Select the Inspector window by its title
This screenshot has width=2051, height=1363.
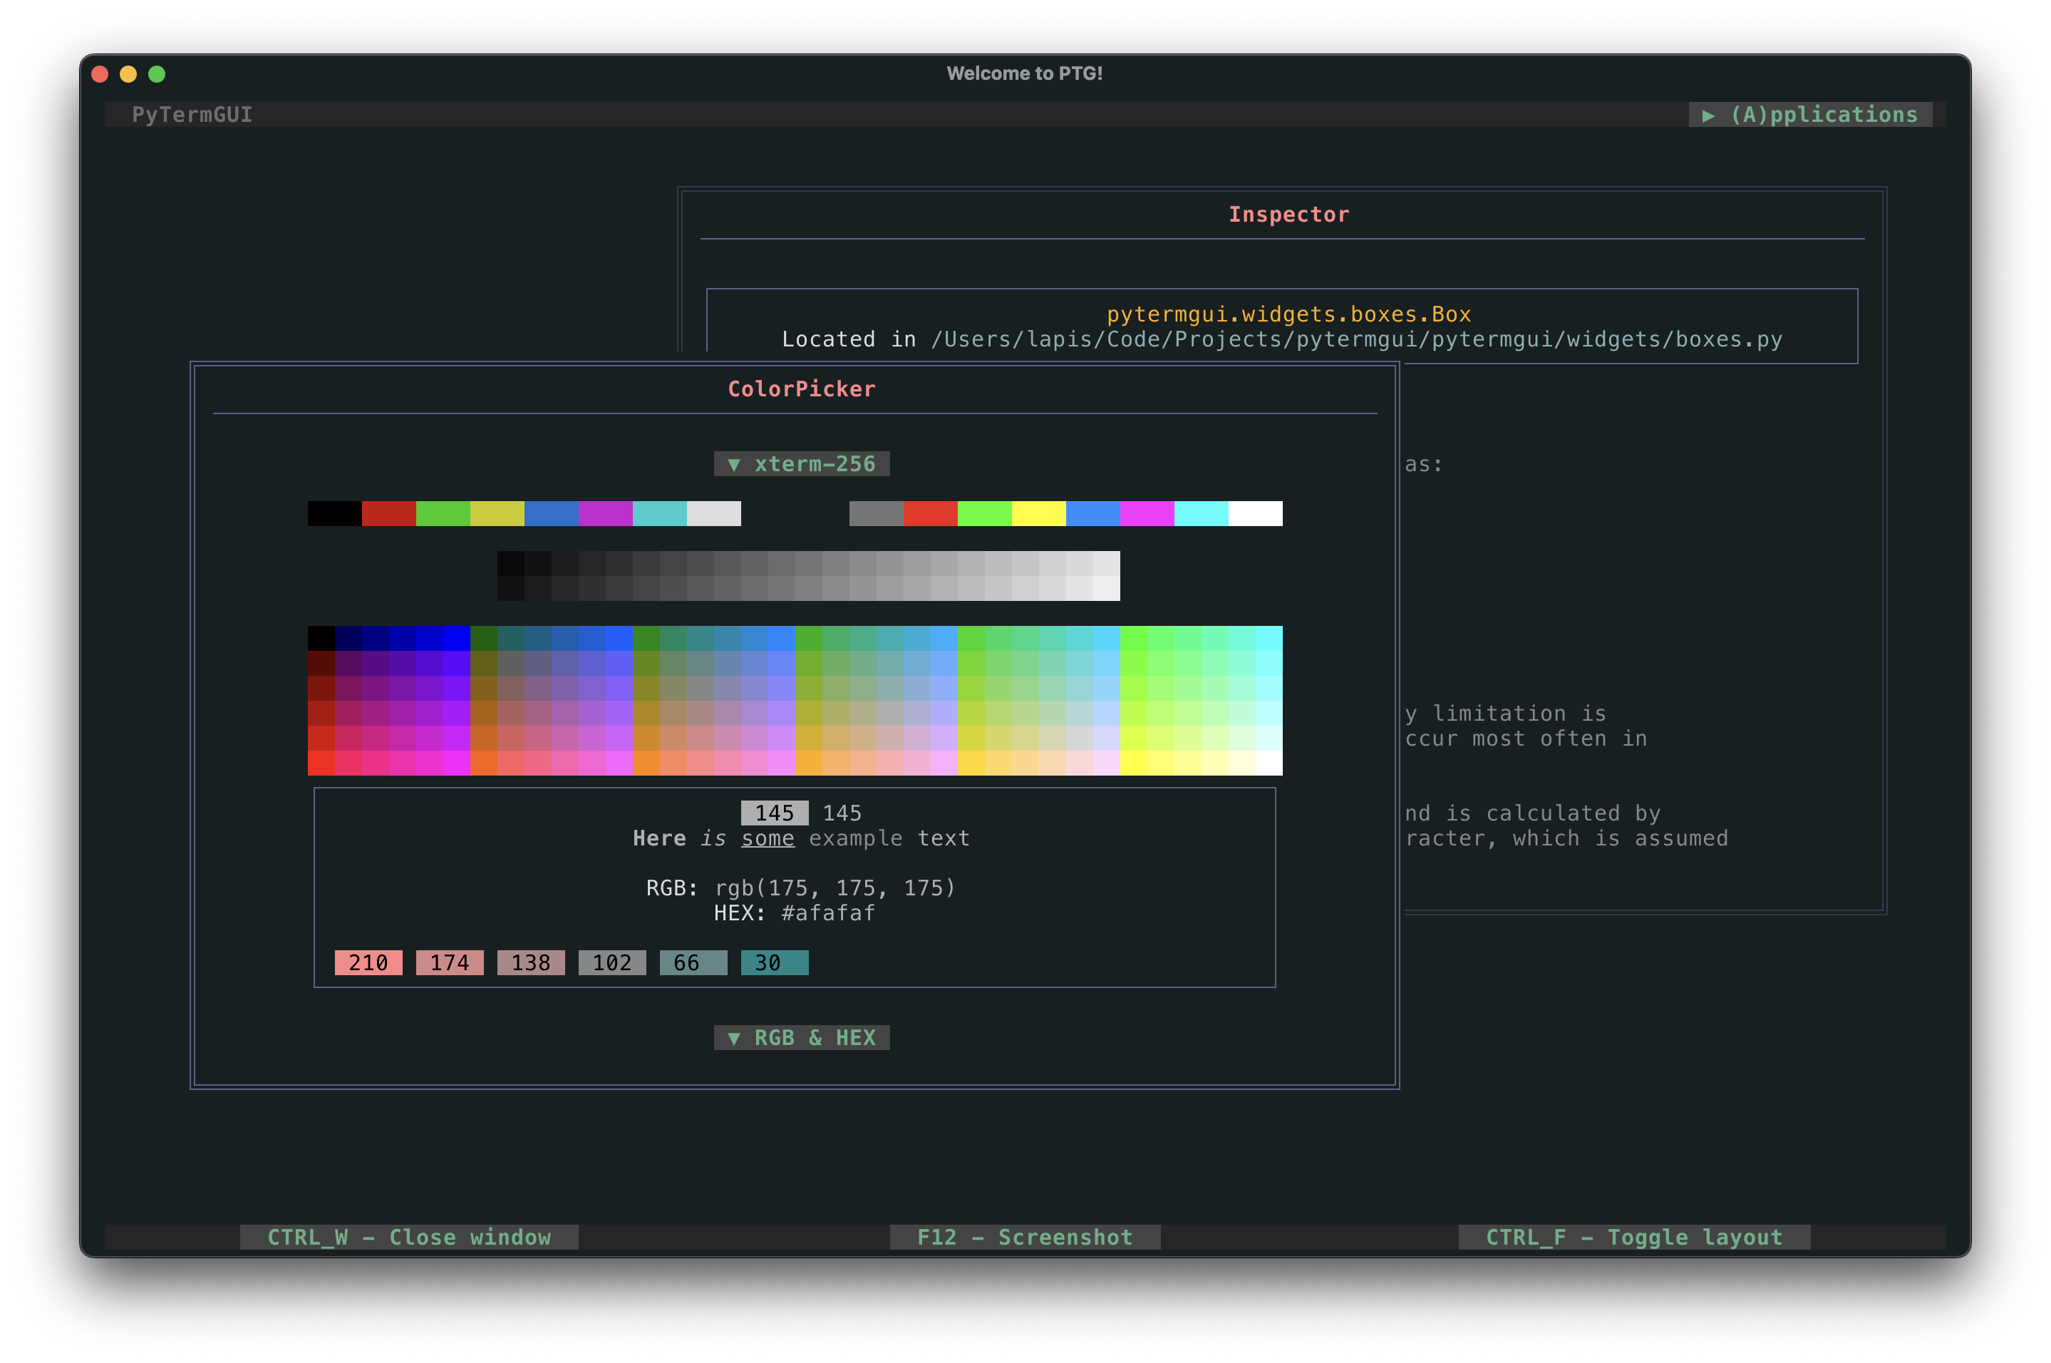pyautogui.click(x=1288, y=214)
